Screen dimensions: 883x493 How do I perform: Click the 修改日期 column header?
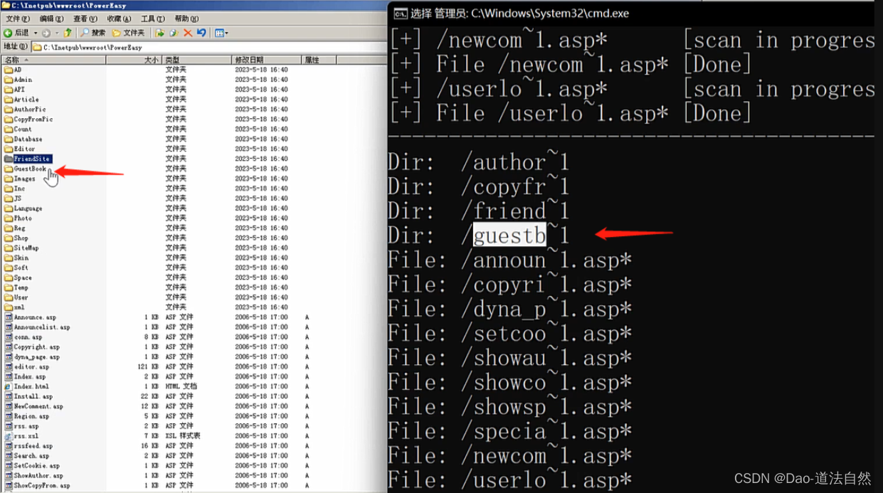pyautogui.click(x=248, y=60)
